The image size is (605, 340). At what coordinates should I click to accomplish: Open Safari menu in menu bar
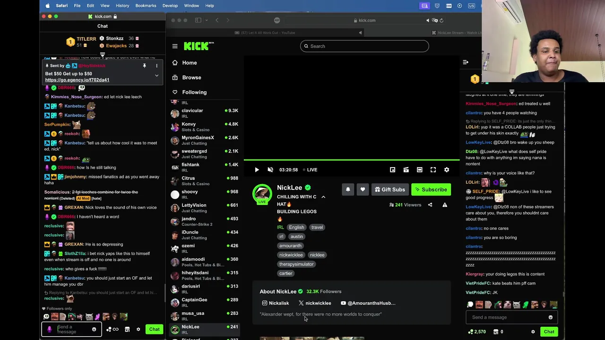tap(61, 6)
